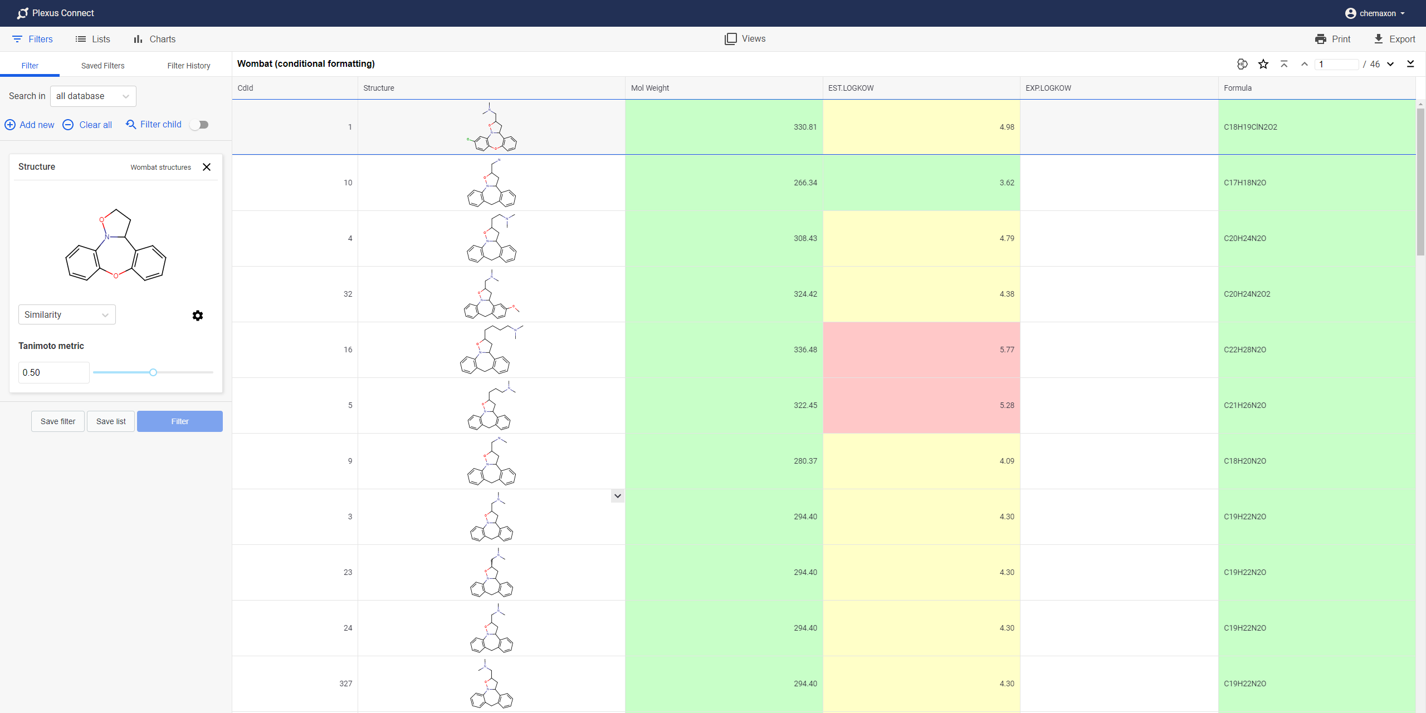
Task: Click Clear all to remove filters
Action: point(87,125)
